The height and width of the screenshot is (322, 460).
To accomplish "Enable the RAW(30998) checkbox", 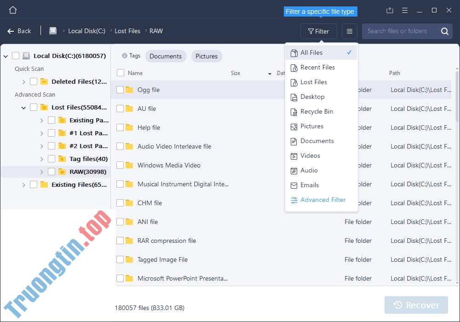I will (x=52, y=172).
